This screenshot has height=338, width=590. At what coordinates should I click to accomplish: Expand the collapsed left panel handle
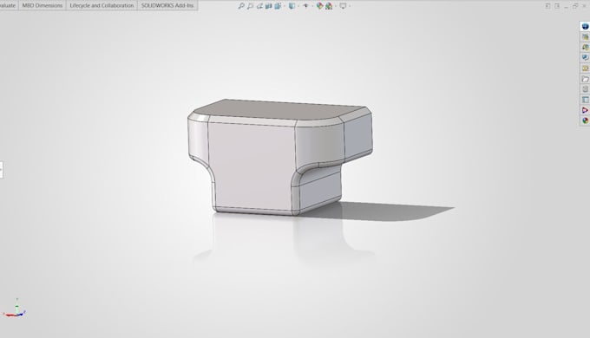(1, 170)
